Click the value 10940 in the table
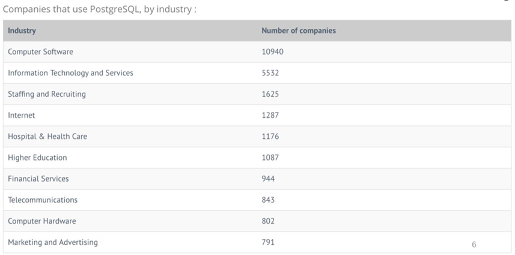The width and height of the screenshot is (515, 255). (x=272, y=52)
